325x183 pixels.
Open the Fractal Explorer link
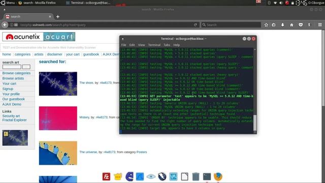[14, 120]
